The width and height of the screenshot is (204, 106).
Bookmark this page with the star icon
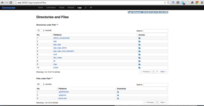point(165,2)
